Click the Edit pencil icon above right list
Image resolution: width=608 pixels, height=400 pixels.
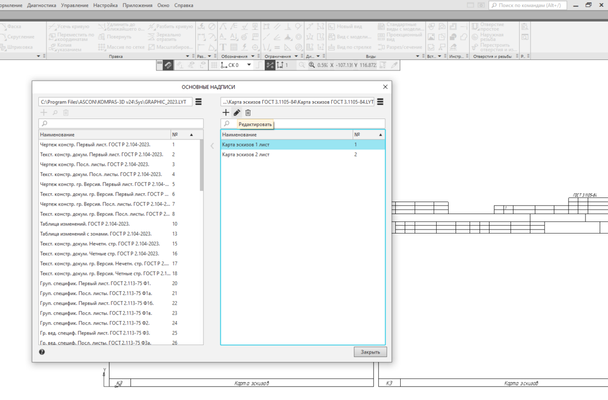[237, 113]
